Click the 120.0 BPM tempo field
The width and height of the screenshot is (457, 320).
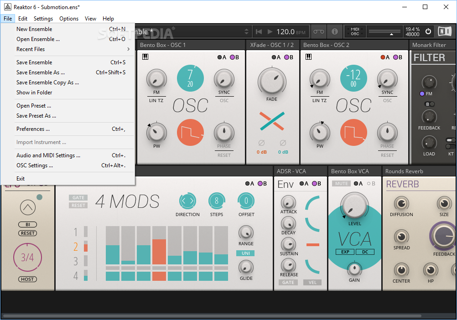pos(291,32)
